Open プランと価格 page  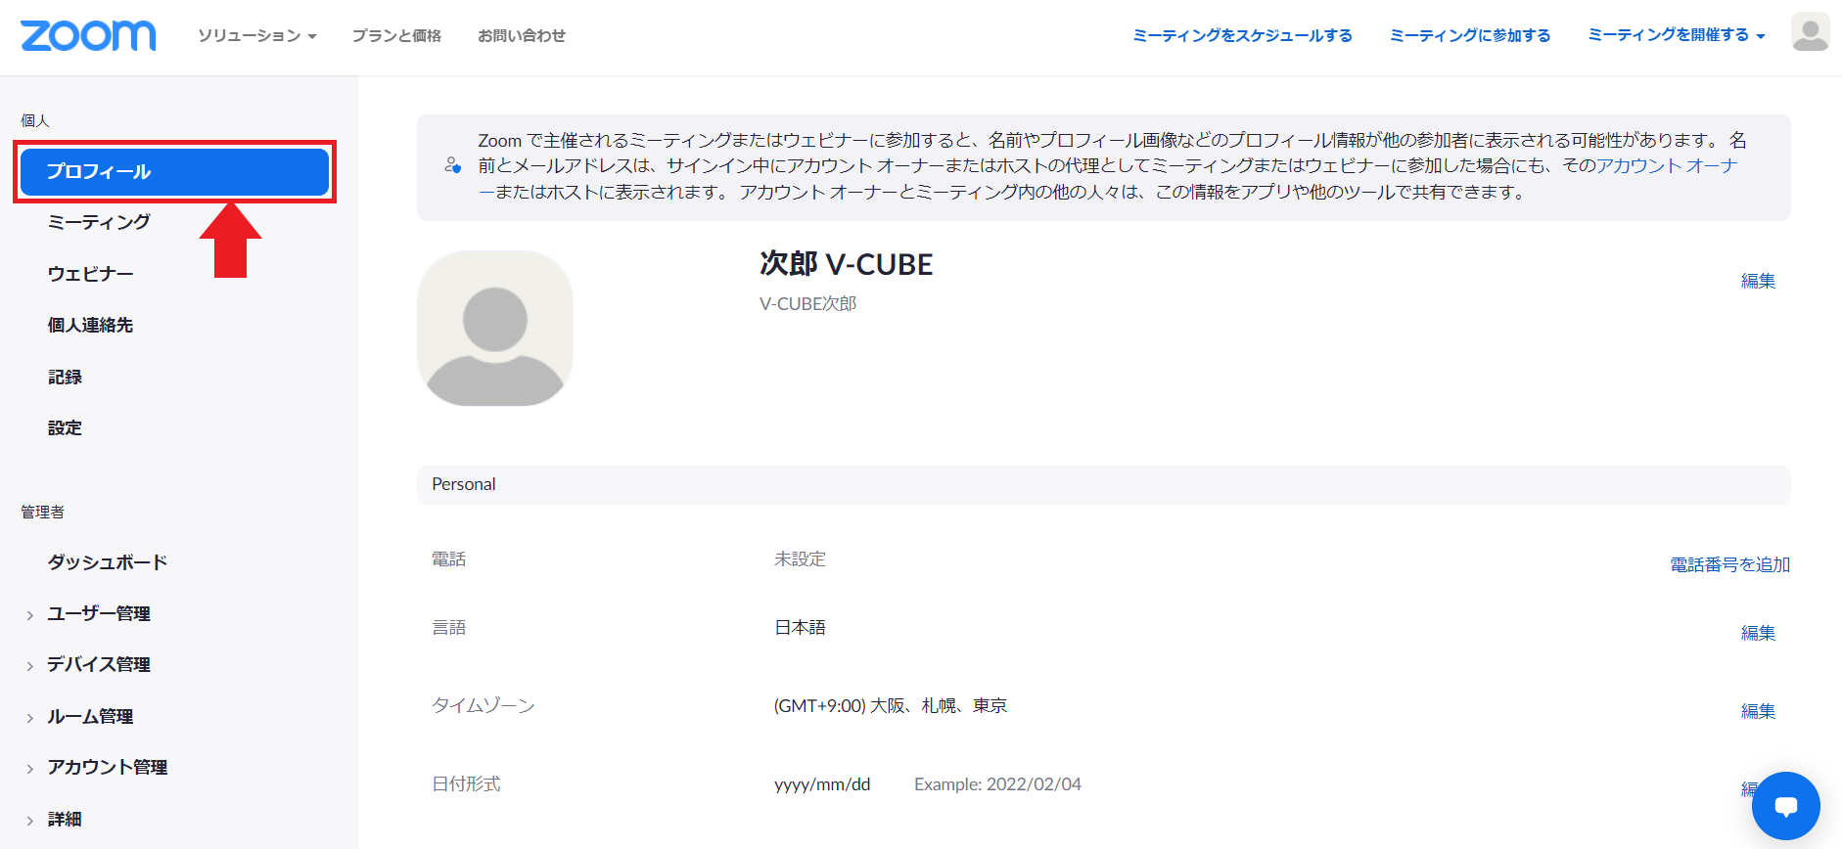click(396, 36)
